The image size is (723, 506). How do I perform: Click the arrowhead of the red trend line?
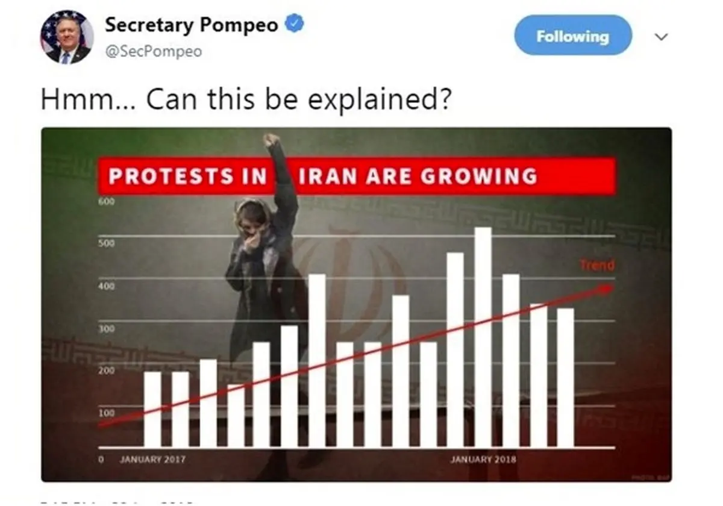(606, 289)
